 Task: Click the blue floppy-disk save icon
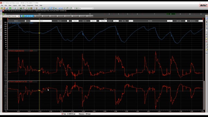pyautogui.click(x=7, y=8)
